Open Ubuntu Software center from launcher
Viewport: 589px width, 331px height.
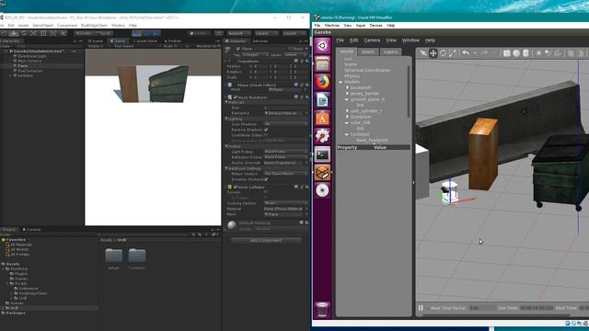[322, 118]
